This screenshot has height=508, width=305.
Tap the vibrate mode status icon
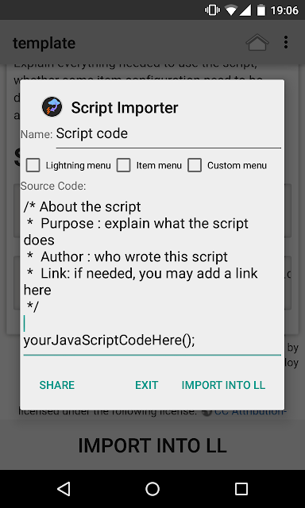click(x=212, y=10)
